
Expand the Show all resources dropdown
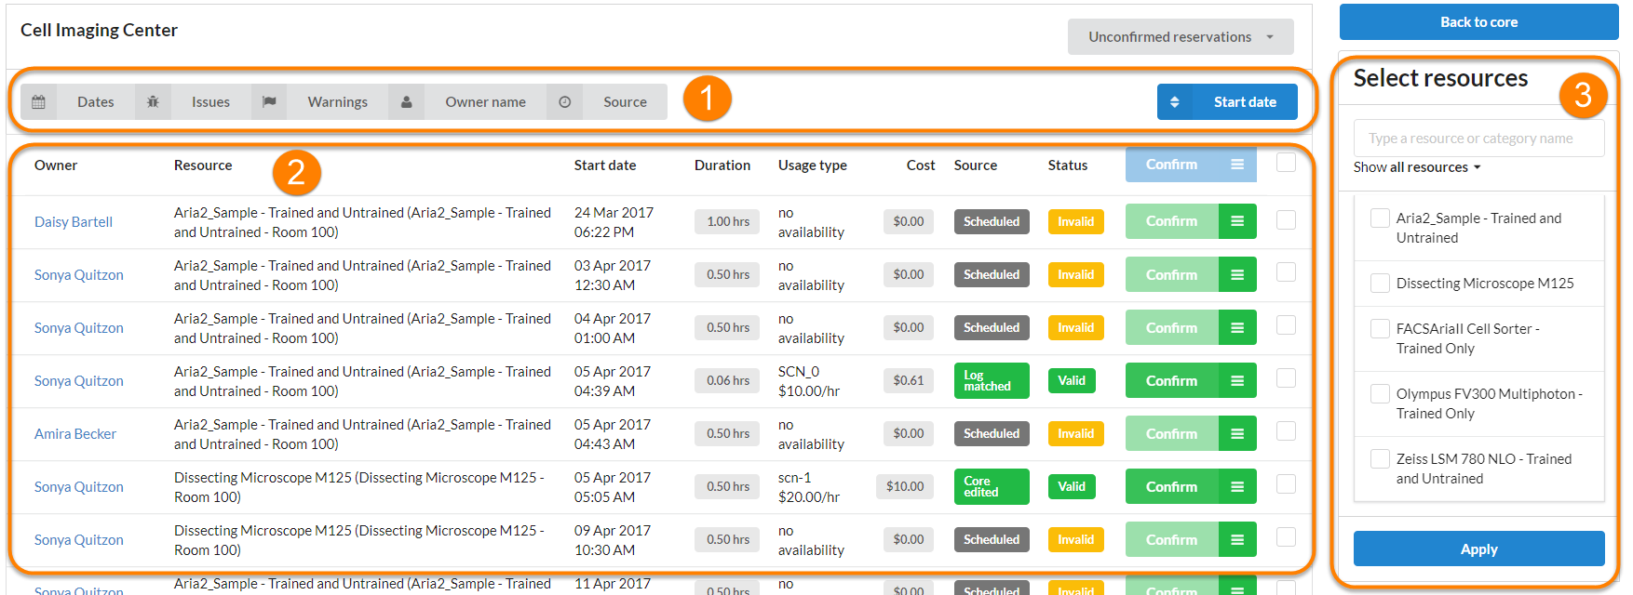point(1416,167)
